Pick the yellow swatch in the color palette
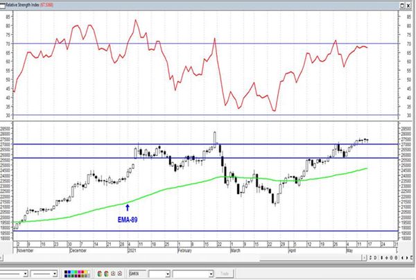The height and width of the screenshot is (280, 416). pos(86,272)
